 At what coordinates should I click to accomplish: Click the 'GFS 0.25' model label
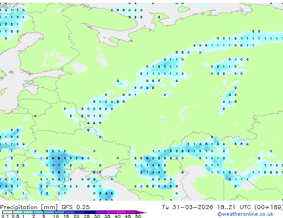coord(75,207)
